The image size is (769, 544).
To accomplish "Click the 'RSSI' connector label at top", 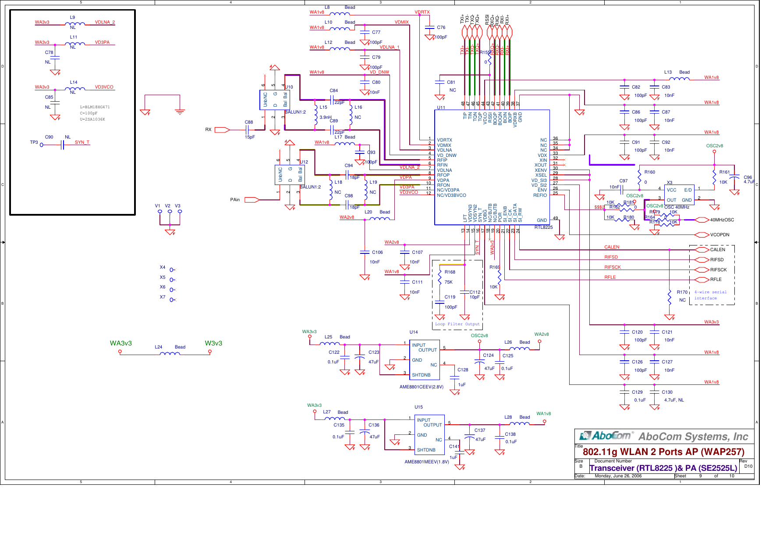I will (487, 19).
